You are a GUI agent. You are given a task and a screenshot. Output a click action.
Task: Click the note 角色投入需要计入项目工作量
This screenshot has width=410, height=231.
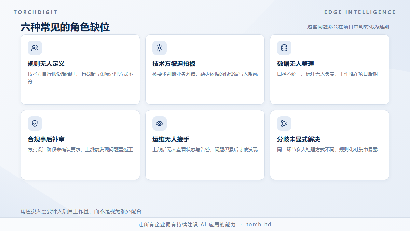tap(81, 211)
